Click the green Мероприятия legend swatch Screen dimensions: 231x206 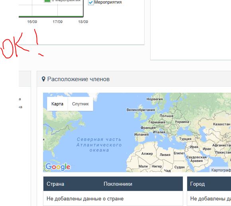pyautogui.click(x=47, y=1)
